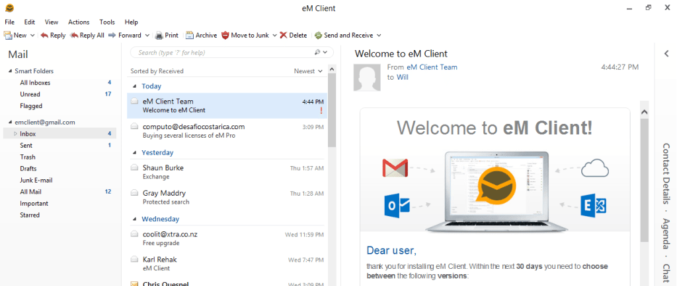Click the red Delete X icon

click(283, 36)
